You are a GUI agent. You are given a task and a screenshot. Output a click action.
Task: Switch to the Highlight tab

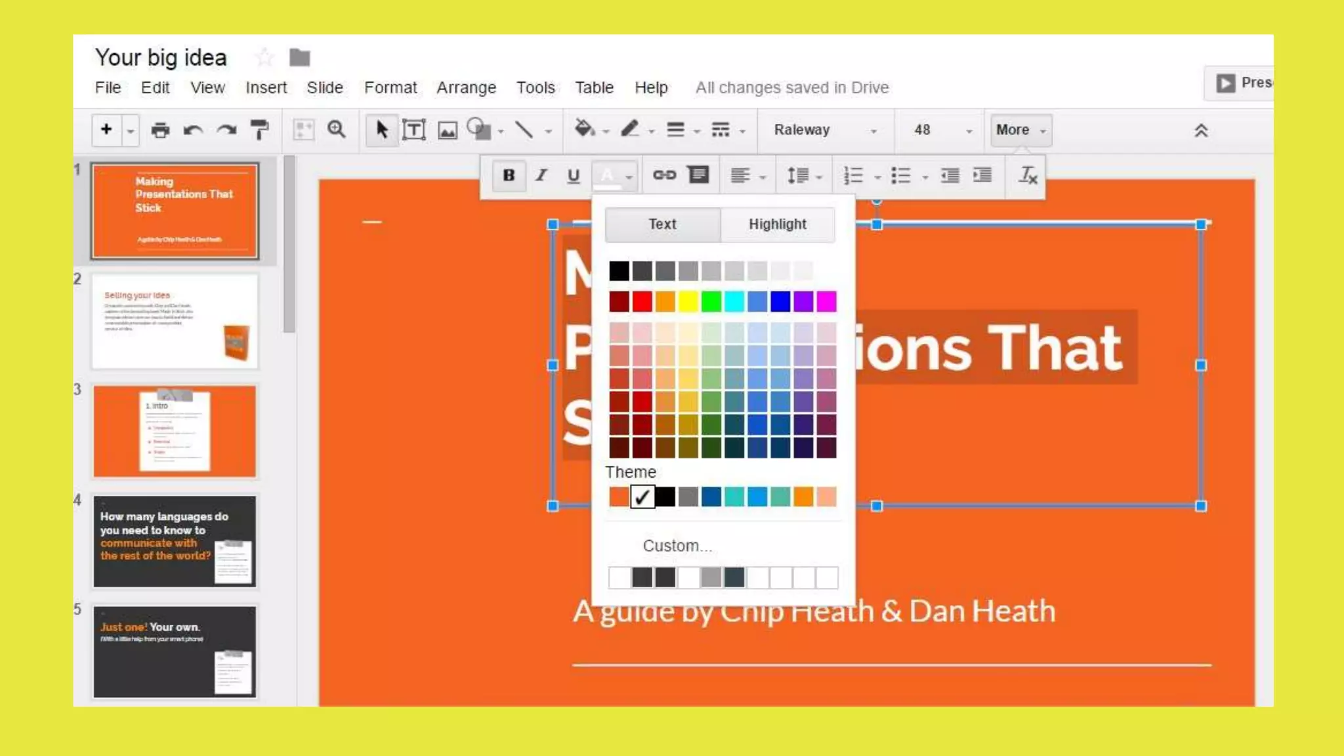pyautogui.click(x=778, y=224)
